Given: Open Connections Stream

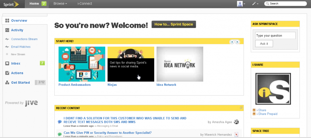Looking at the screenshot, I should [x=24, y=39].
